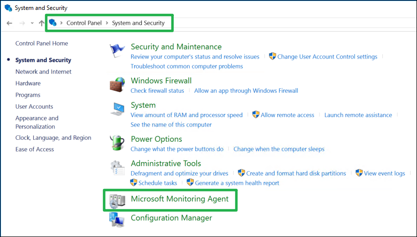Screen dimensions: 417x237
Task: Click the Back arrow in navigation bar
Action: click(x=9, y=23)
